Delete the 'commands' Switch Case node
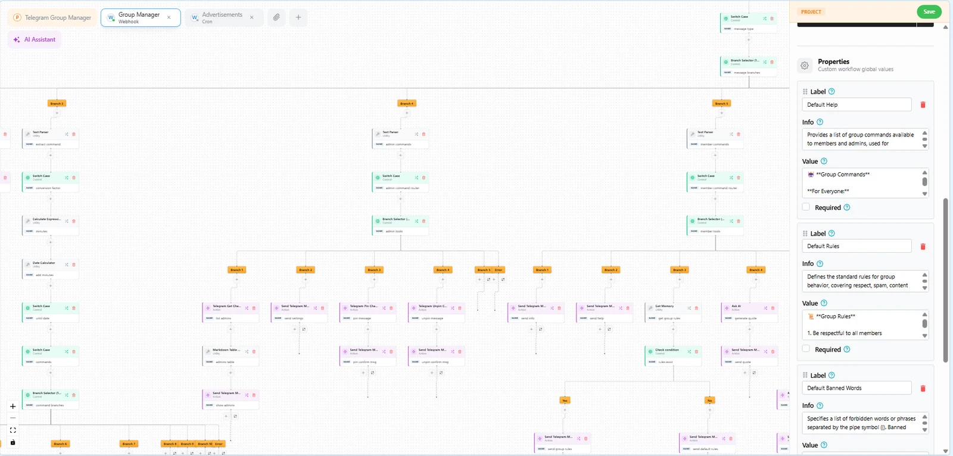The width and height of the screenshot is (953, 456). point(74,352)
